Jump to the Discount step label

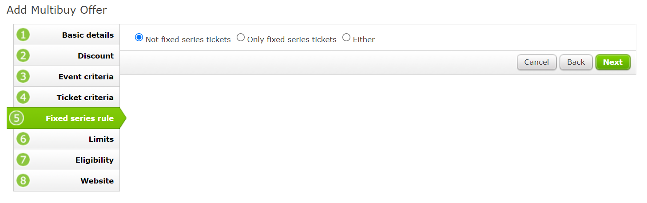(96, 56)
